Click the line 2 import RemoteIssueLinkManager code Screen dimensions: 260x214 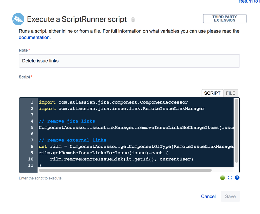(122, 108)
